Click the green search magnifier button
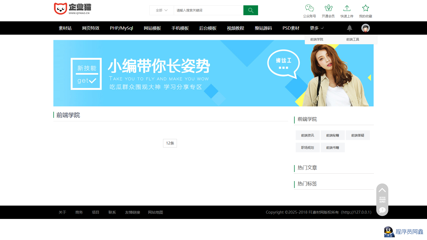This screenshot has width=427, height=240. coord(251,10)
